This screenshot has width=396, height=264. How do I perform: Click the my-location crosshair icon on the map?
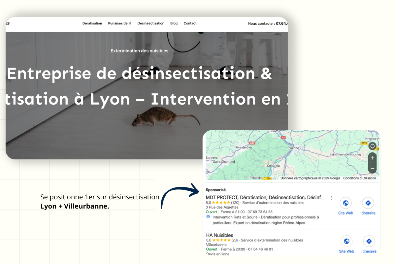372,146
